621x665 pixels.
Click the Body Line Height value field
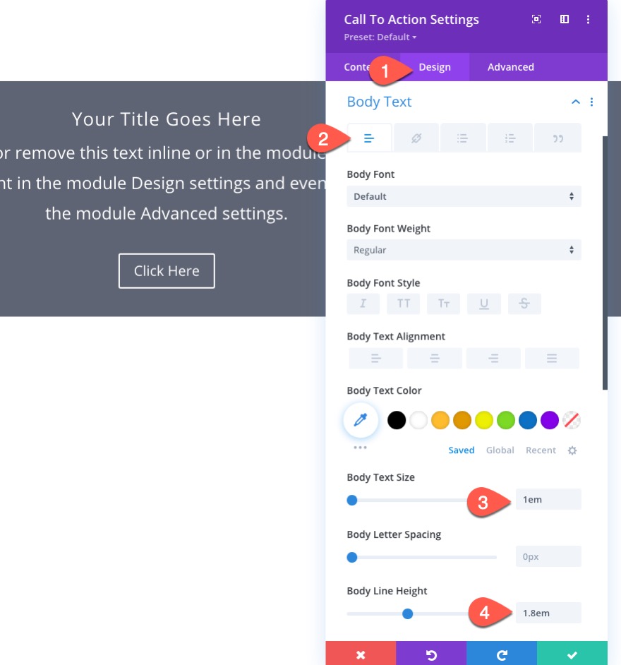click(x=548, y=613)
